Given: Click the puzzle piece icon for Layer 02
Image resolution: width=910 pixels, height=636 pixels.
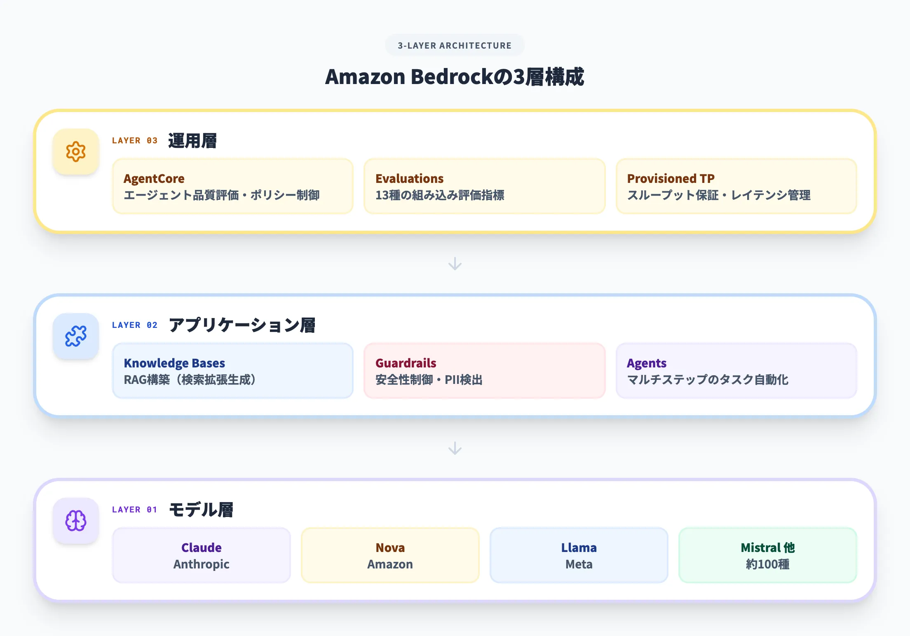Looking at the screenshot, I should pyautogui.click(x=76, y=336).
